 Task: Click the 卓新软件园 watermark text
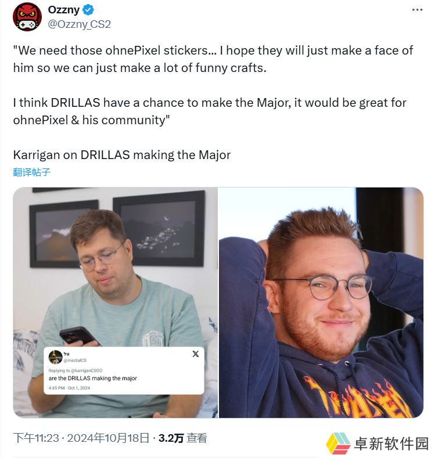(391, 443)
